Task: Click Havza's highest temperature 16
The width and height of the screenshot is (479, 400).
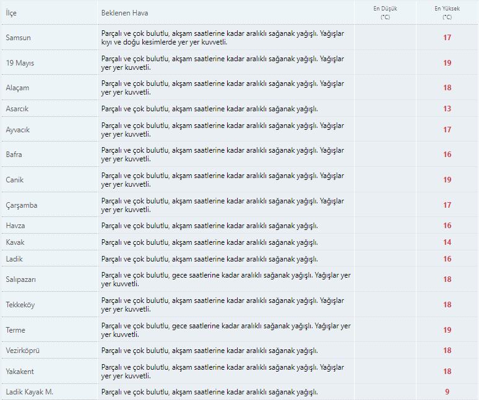Action: pyautogui.click(x=447, y=226)
